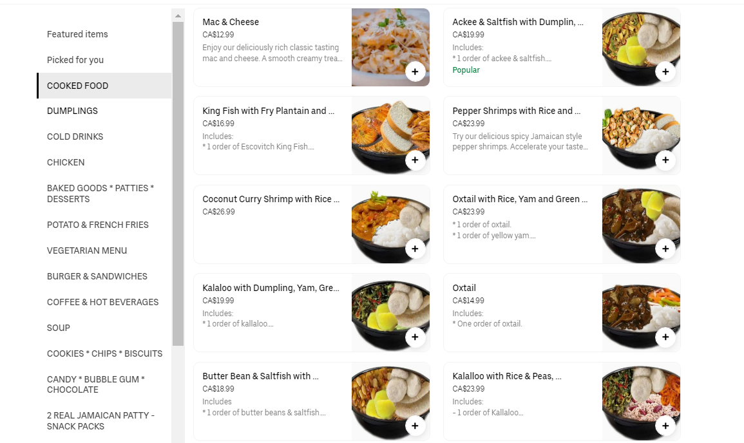Image resolution: width=744 pixels, height=443 pixels.
Task: Add Oxtail with Rice, Yam and Green
Action: coord(665,249)
